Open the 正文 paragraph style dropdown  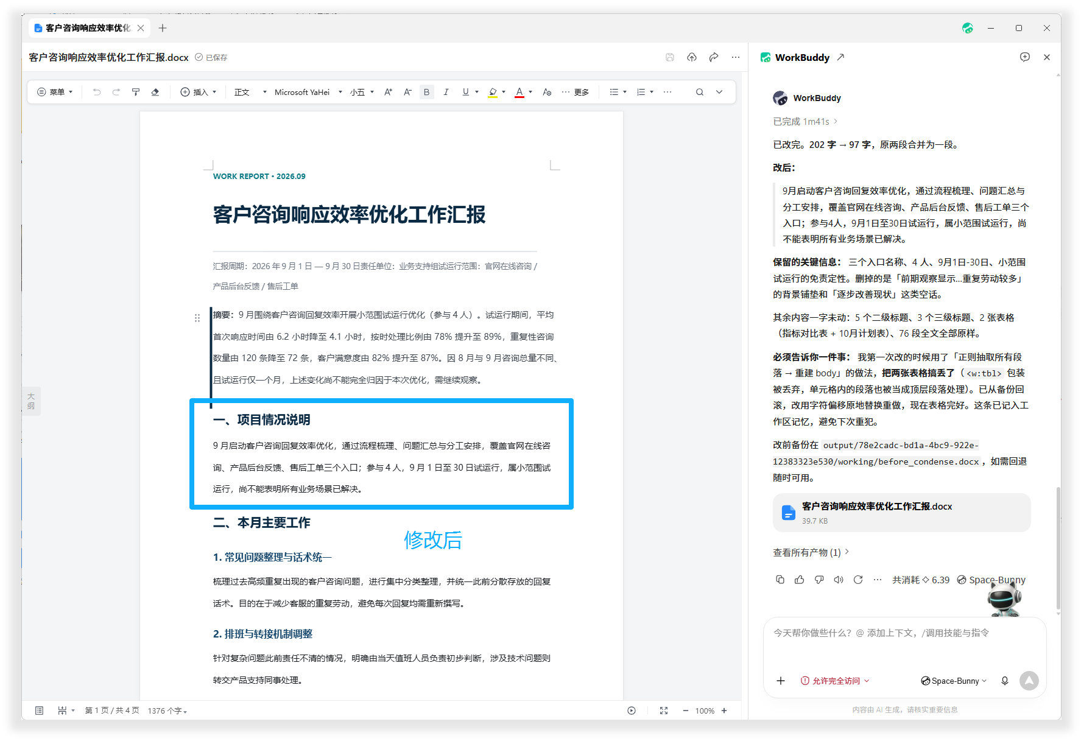pos(250,92)
